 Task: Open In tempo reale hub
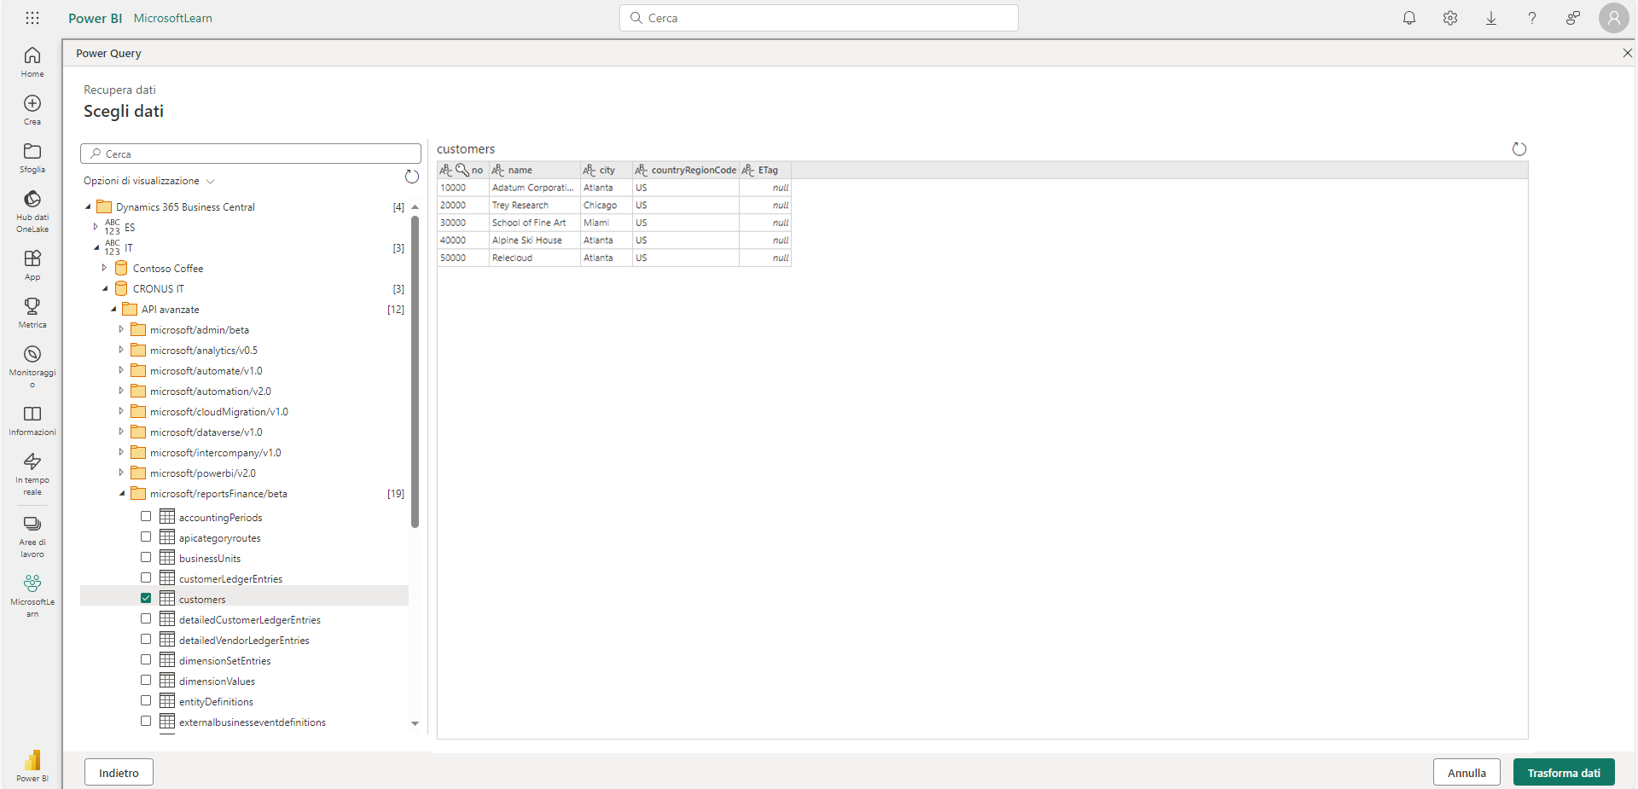(32, 473)
